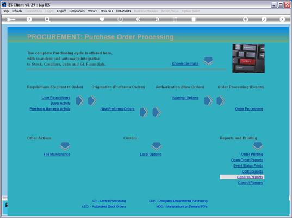Open the Approval Options link
The image size is (292, 218).
pyautogui.click(x=185, y=98)
